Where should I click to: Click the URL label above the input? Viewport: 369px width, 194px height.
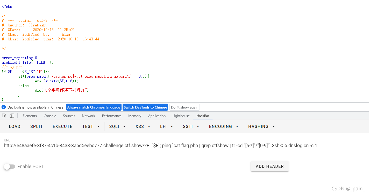coord(7,140)
